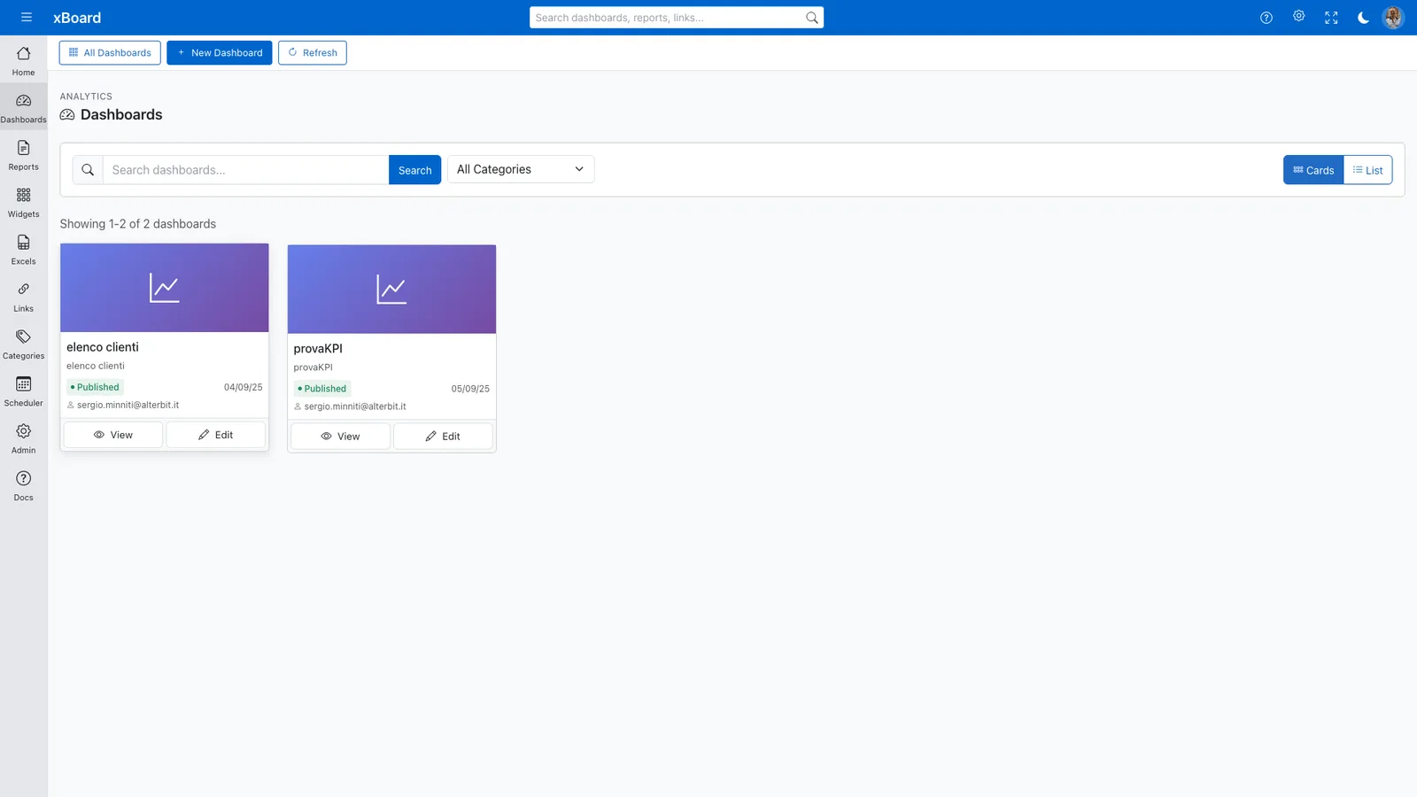Click the blue Search button
Viewport: 1417px width, 797px height.
[x=414, y=170]
